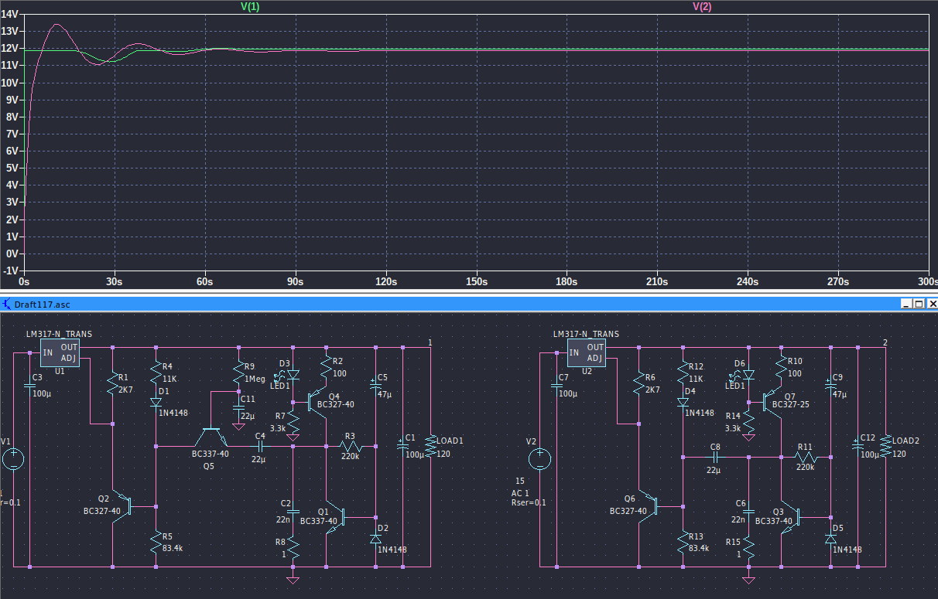Select resistor R10 100
This screenshot has height=599, width=938.
(x=781, y=367)
